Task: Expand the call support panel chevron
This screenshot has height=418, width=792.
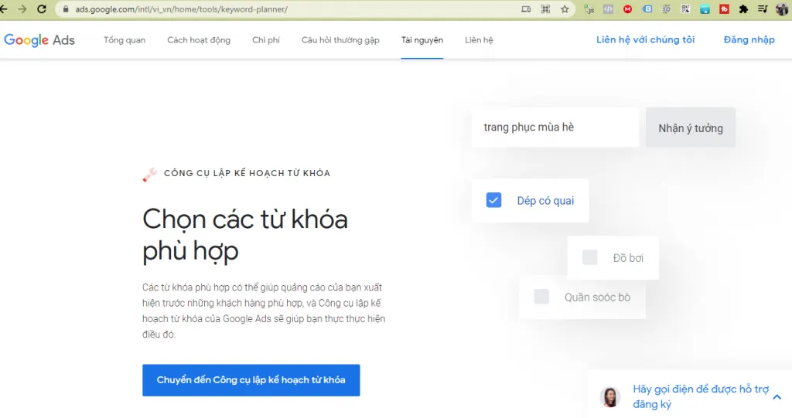Action: [777, 397]
